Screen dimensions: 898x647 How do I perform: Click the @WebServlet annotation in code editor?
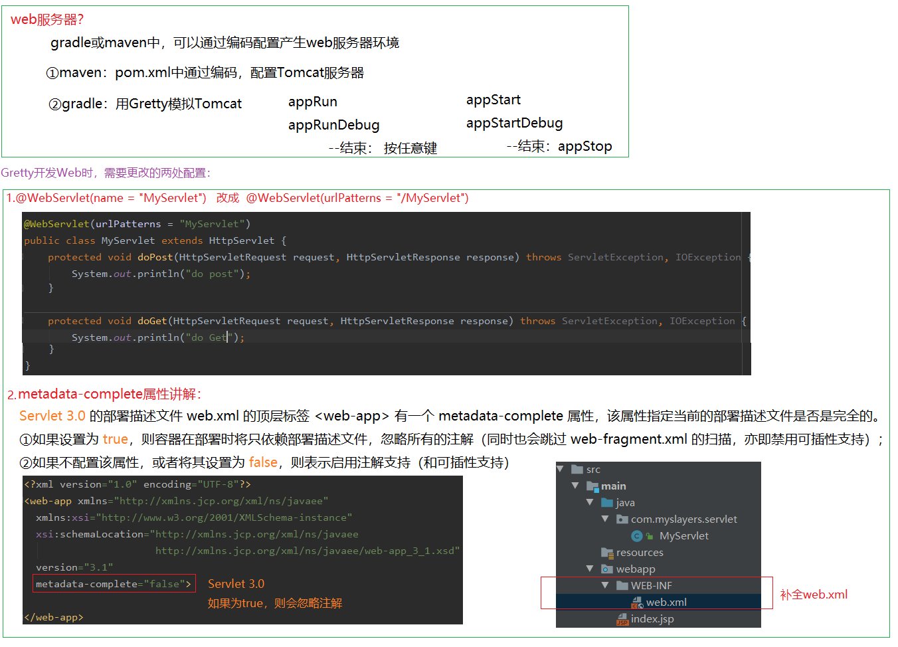(x=56, y=224)
